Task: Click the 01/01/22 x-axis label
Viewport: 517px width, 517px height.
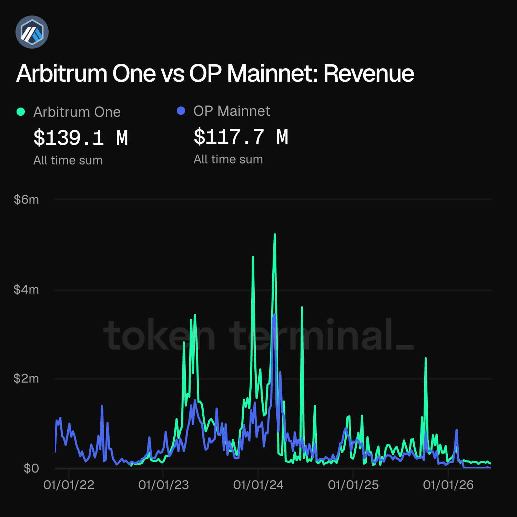Action: 69,485
